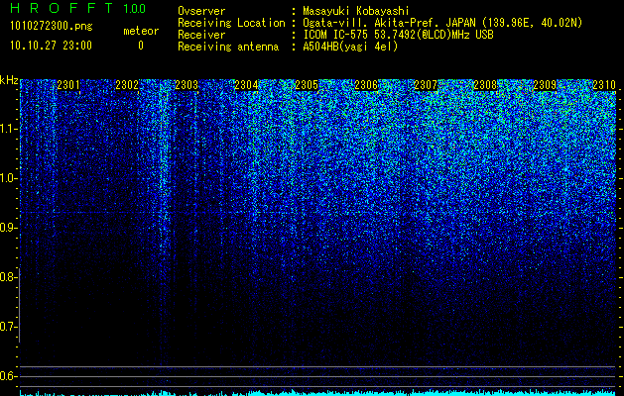Click the 2302 time marker

[x=127, y=85]
